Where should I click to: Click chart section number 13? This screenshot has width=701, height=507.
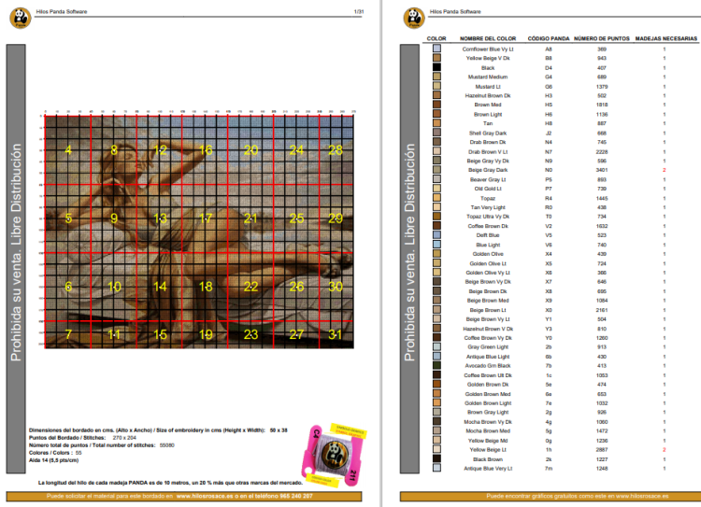tap(160, 218)
